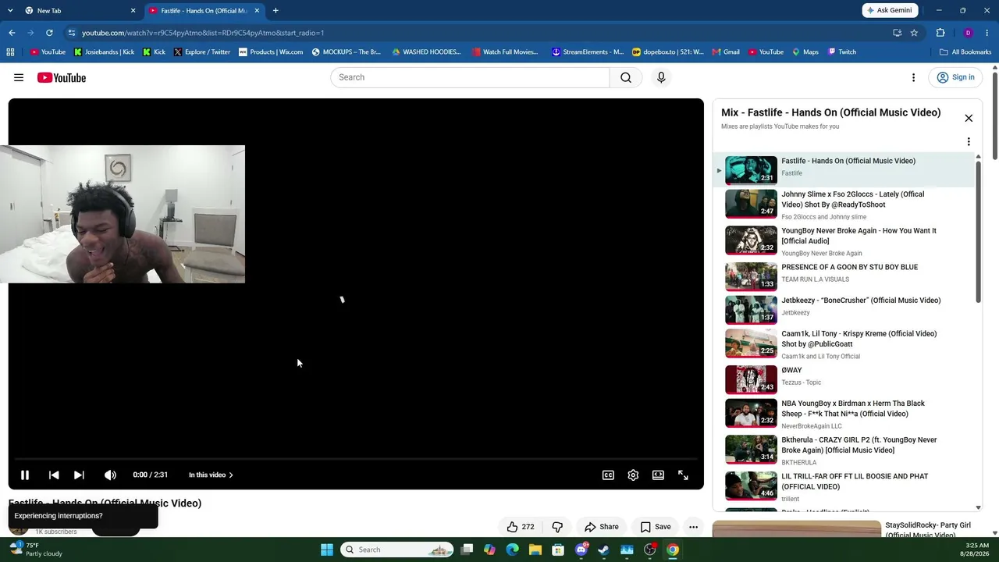Close the New Tab browser tab
The image size is (999, 562).
tap(133, 11)
